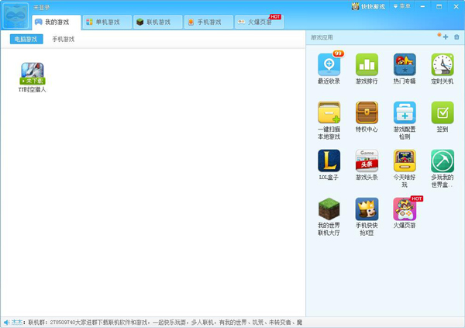Click the 未登录 login text
Screen dimensions: 465x328
coord(41,7)
